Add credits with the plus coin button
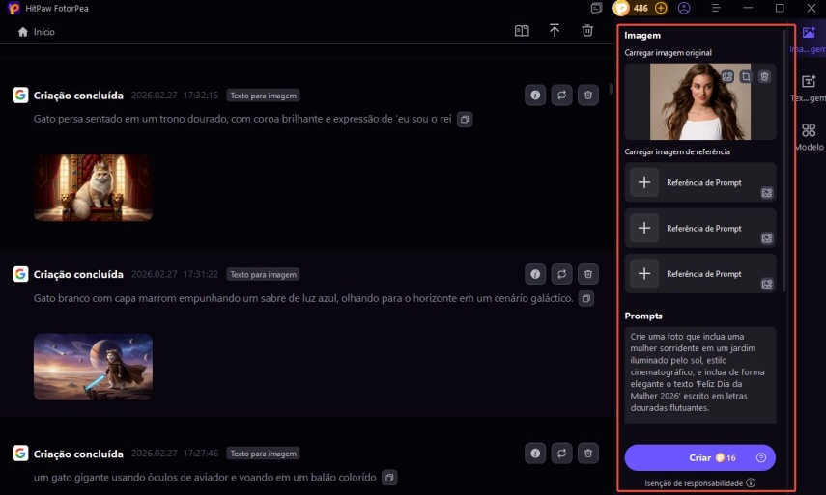Screen dimensions: 826x495 (x=661, y=8)
